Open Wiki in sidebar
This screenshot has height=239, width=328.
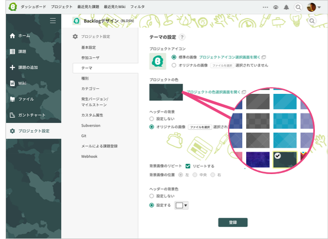pyautogui.click(x=33, y=83)
